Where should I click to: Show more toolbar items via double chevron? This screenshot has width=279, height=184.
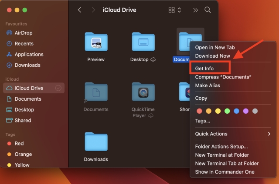click(x=196, y=10)
